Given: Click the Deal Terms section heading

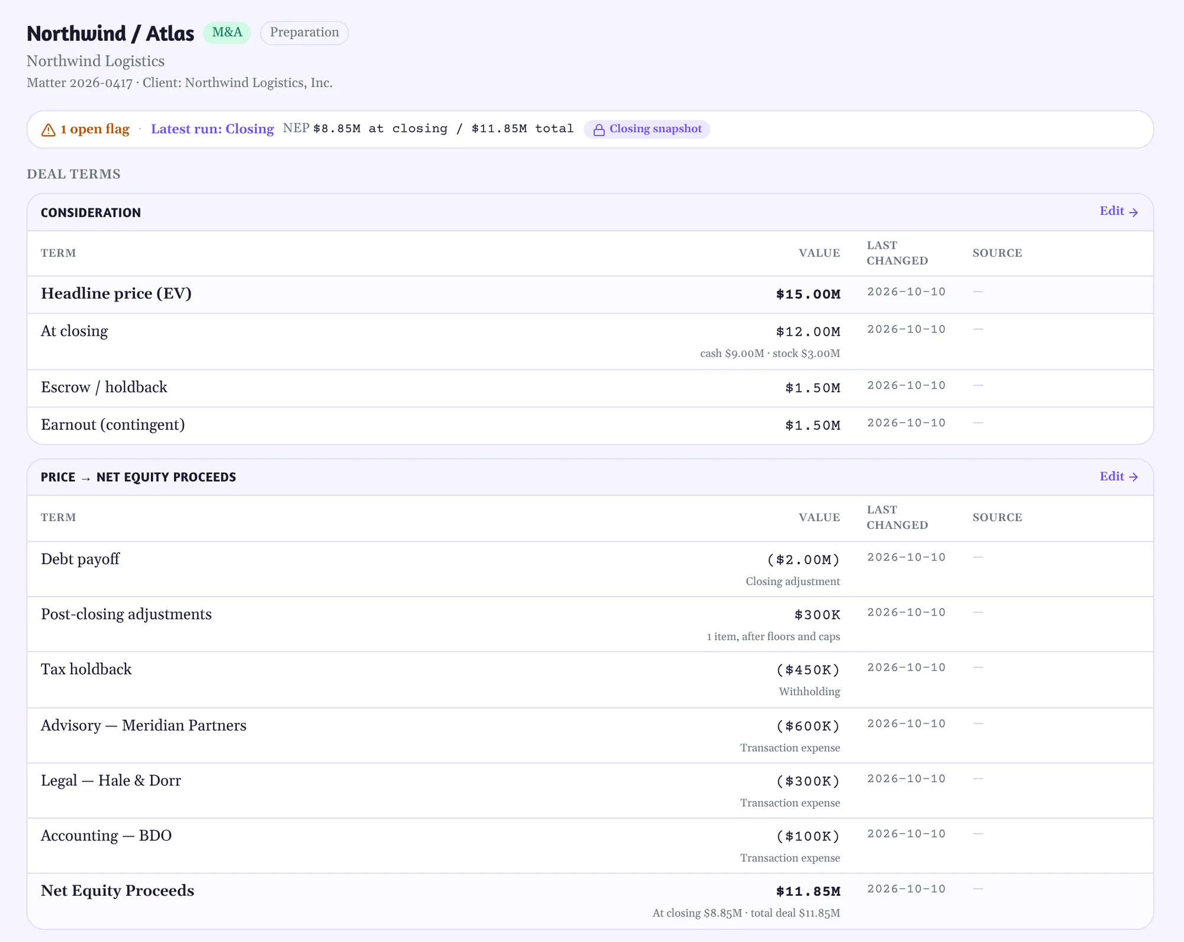Looking at the screenshot, I should [73, 174].
